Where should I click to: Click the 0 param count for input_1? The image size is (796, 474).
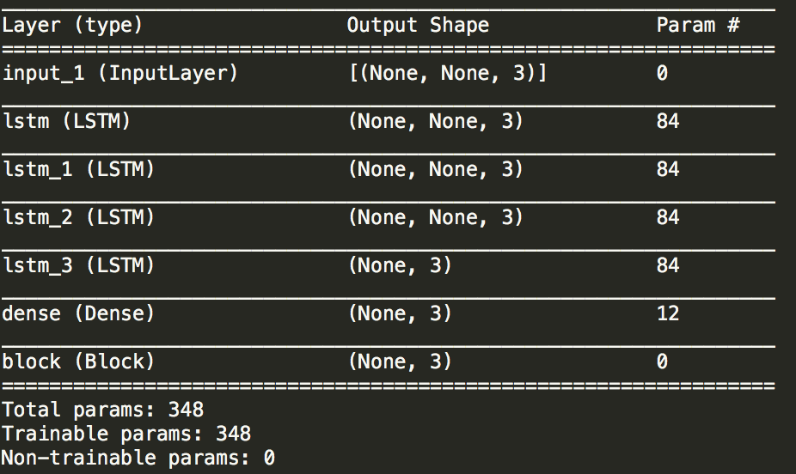(662, 73)
